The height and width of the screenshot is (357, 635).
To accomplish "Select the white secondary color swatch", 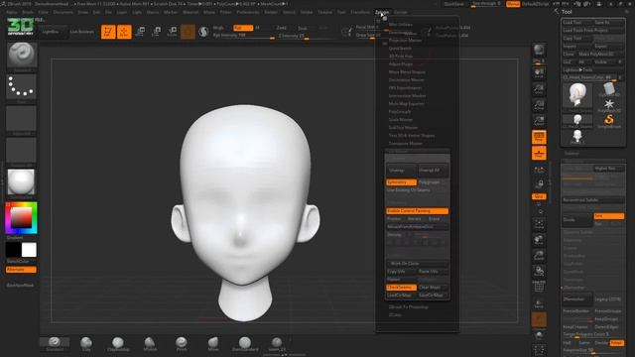I will (x=29, y=250).
